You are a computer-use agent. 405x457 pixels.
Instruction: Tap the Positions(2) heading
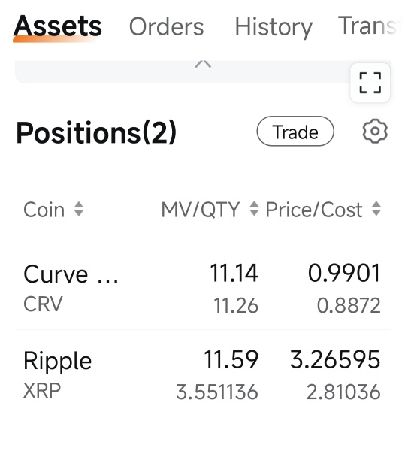pyautogui.click(x=96, y=132)
